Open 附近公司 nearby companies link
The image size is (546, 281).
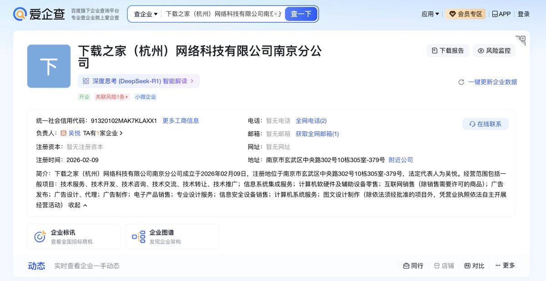pyautogui.click(x=400, y=160)
